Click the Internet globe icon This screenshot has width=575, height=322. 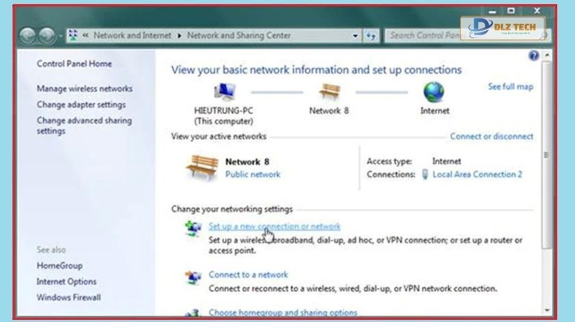point(433,92)
